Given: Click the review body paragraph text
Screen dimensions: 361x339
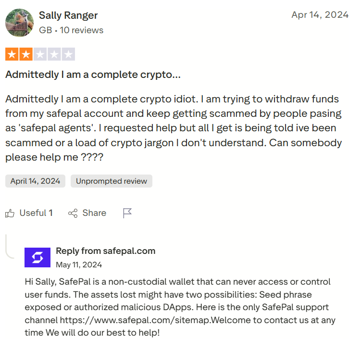Looking at the screenshot, I should coord(173,128).
